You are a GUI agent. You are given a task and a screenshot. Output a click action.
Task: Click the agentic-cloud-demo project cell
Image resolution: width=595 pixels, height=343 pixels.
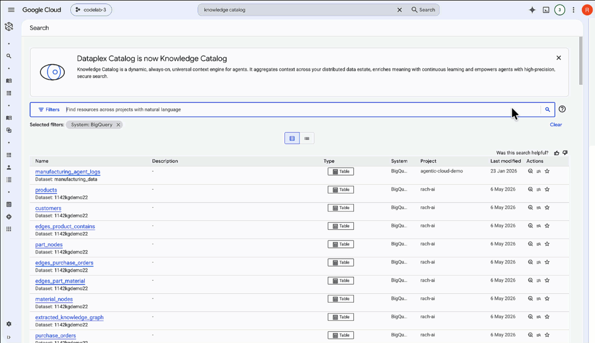click(442, 171)
